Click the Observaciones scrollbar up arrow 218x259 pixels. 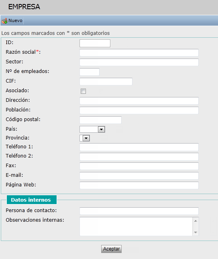pyautogui.click(x=196, y=221)
